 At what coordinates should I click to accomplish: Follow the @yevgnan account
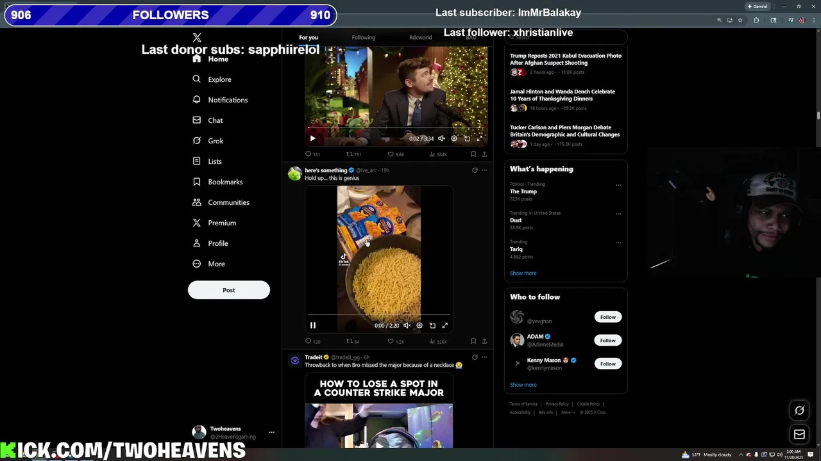click(x=607, y=317)
